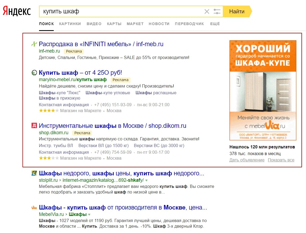Click the three-star rating of shop.dikom.ru
Screen dimensions: 306x233
[x=49, y=158]
